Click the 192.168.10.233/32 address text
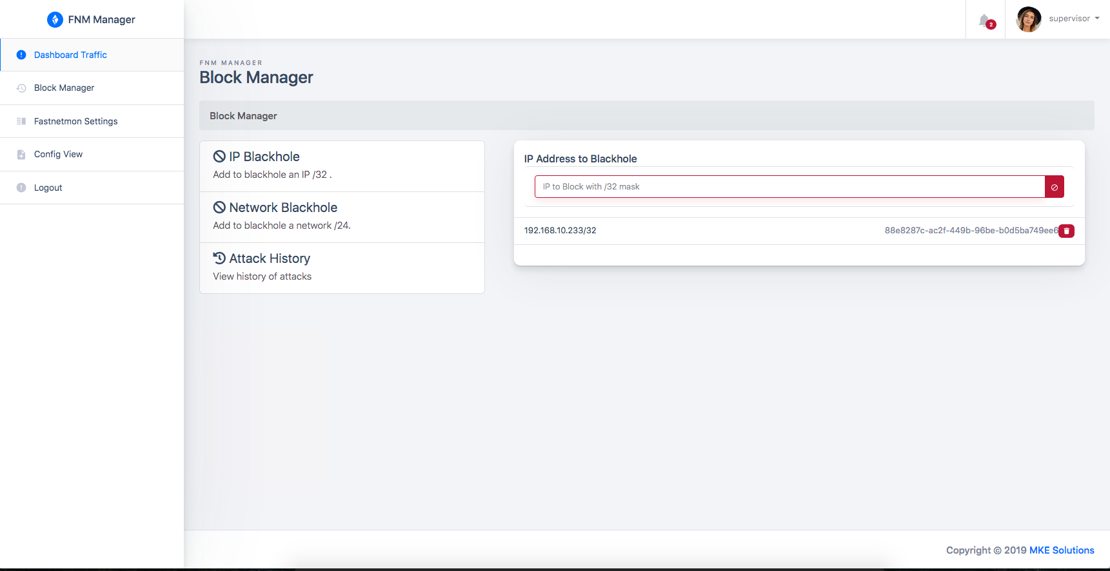Image resolution: width=1110 pixels, height=571 pixels. [560, 231]
